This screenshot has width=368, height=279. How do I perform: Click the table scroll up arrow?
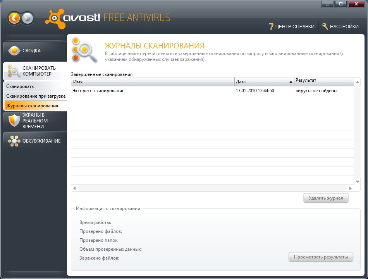358,82
